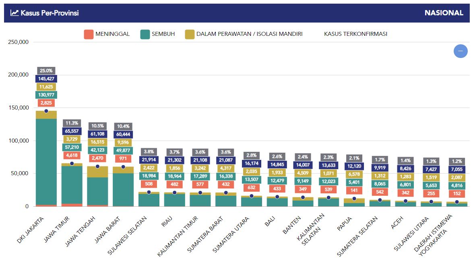Click the DKI Jakarta teal bar segment
The image size is (473, 261).
pos(46,161)
